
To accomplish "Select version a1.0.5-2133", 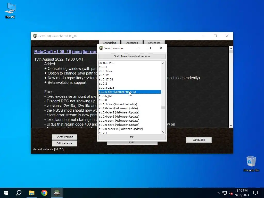I will [130, 88].
